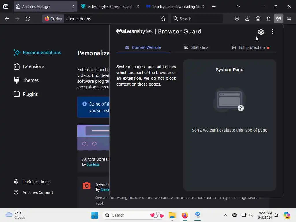Open Recommendations in the add-ons sidebar
This screenshot has width=296, height=222.
click(37, 53)
